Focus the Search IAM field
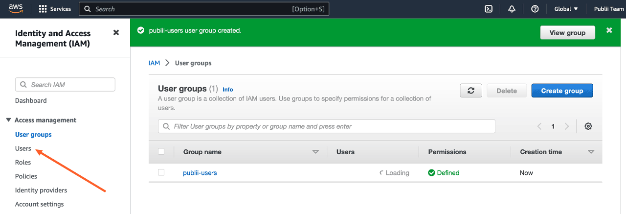 65,85
